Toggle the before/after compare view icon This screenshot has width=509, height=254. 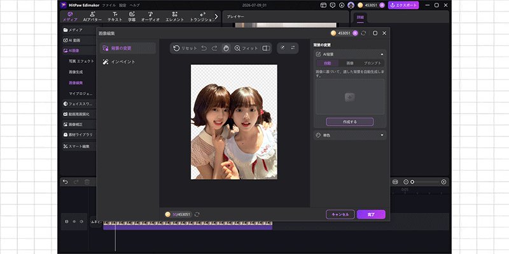click(x=266, y=48)
